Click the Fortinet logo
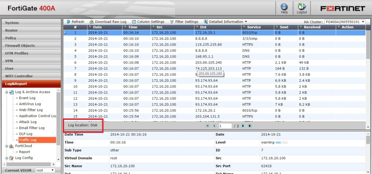 [x=343, y=8]
